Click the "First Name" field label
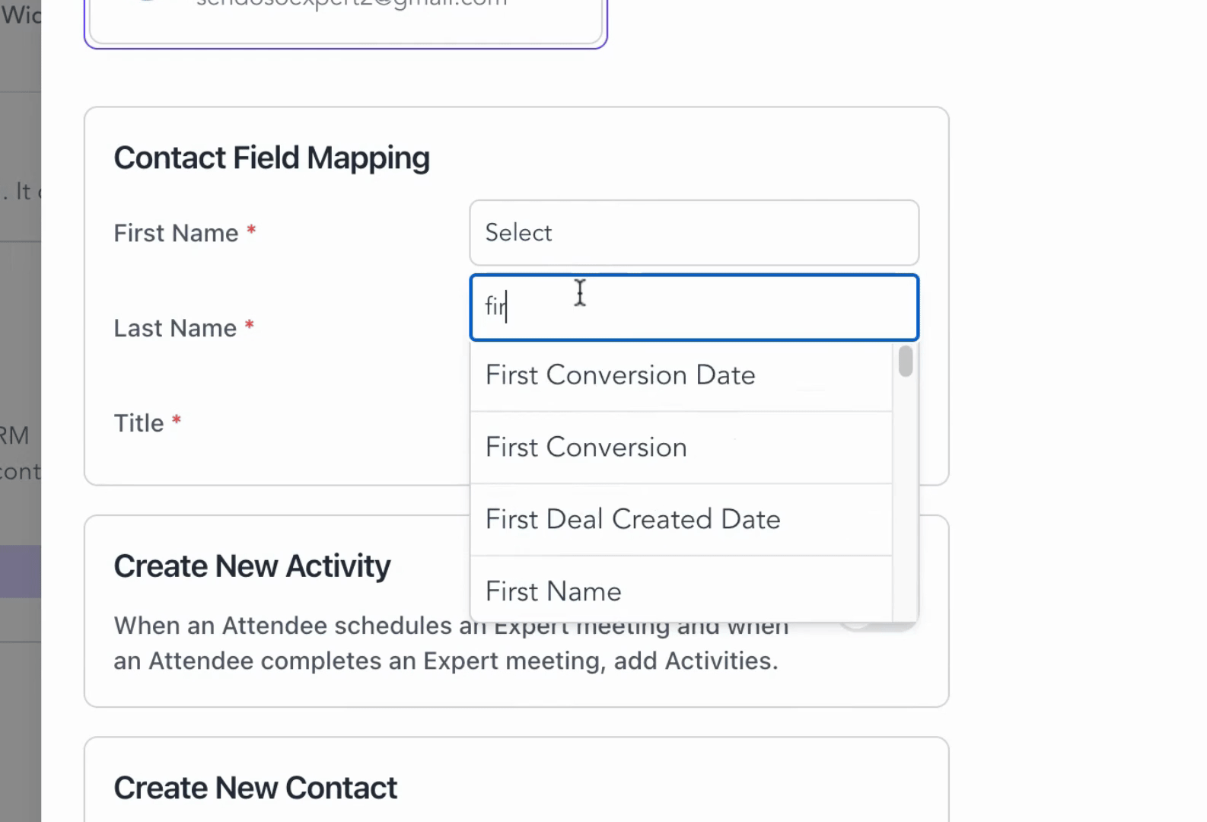 pos(176,233)
